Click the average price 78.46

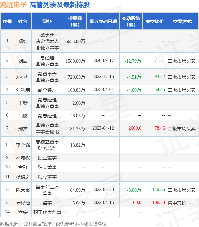(x=160, y=128)
